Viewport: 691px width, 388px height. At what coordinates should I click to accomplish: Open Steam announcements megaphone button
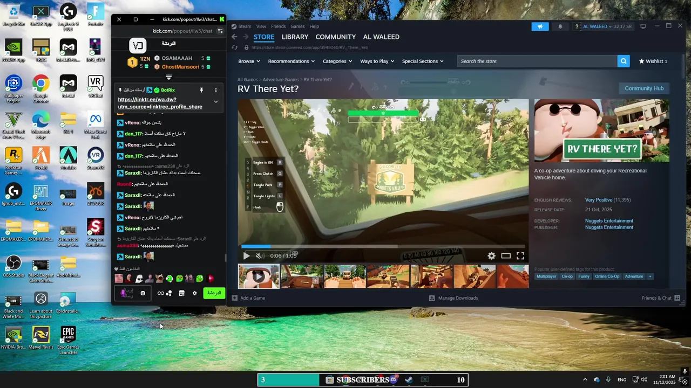(x=540, y=26)
